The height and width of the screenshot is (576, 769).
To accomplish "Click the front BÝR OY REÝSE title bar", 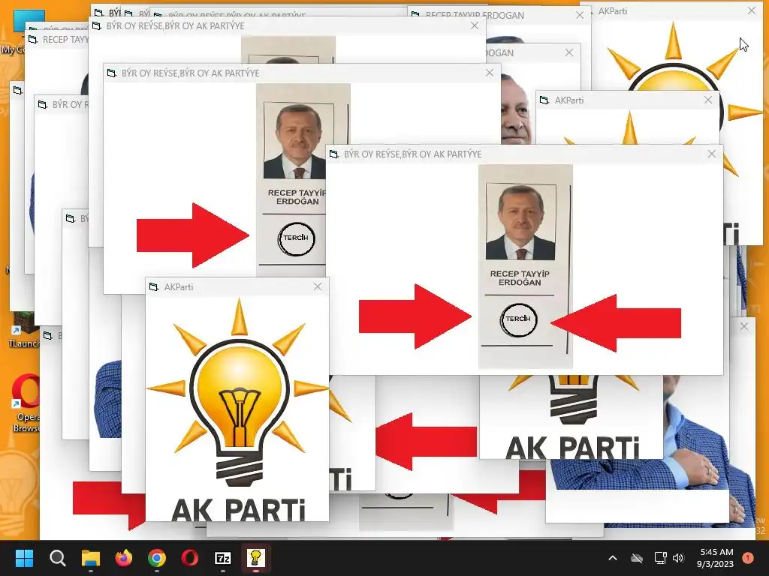I will tap(523, 154).
